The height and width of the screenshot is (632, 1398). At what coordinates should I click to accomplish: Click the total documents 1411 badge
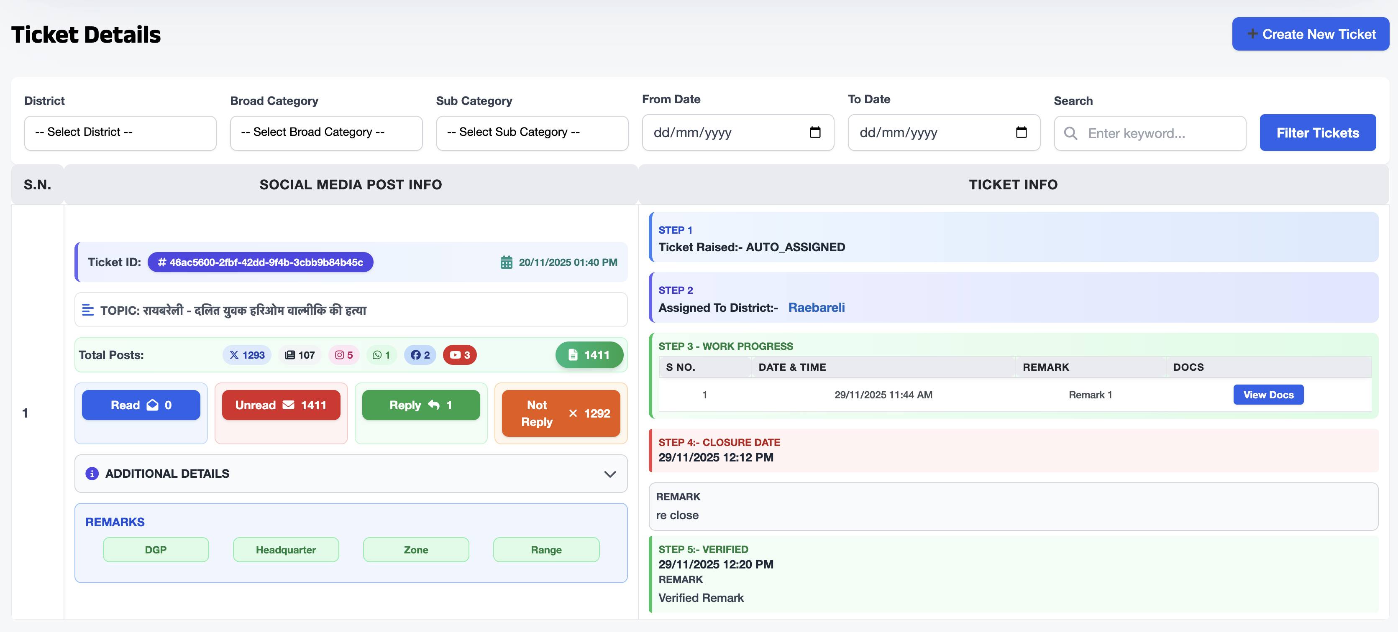589,355
